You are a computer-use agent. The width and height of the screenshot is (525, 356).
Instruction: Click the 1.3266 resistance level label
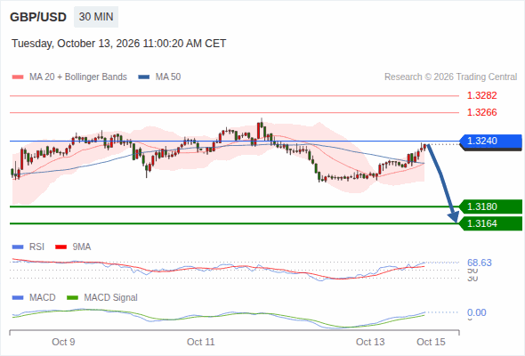481,112
